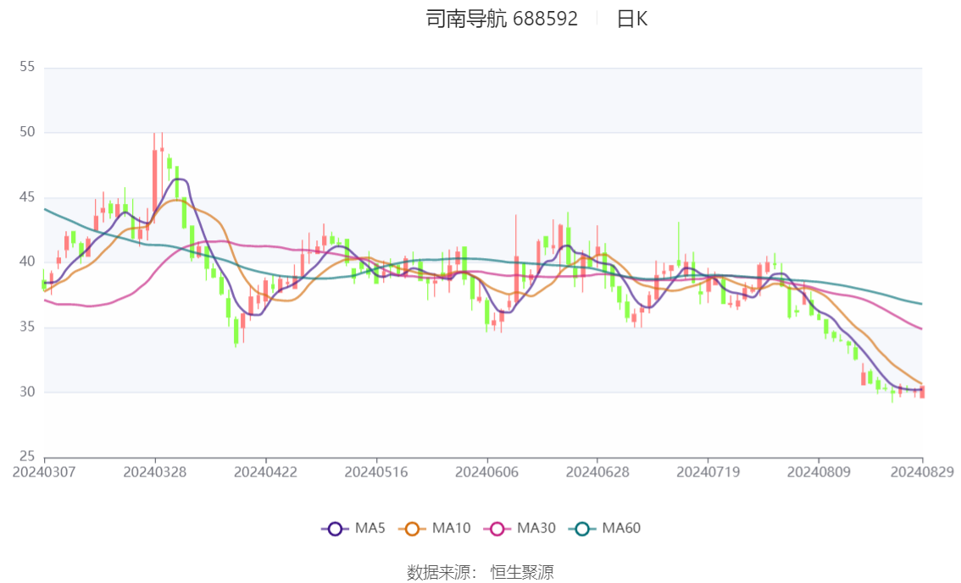The image size is (961, 583).
Task: Click the 20240307 x-axis date label
Action: tap(44, 472)
